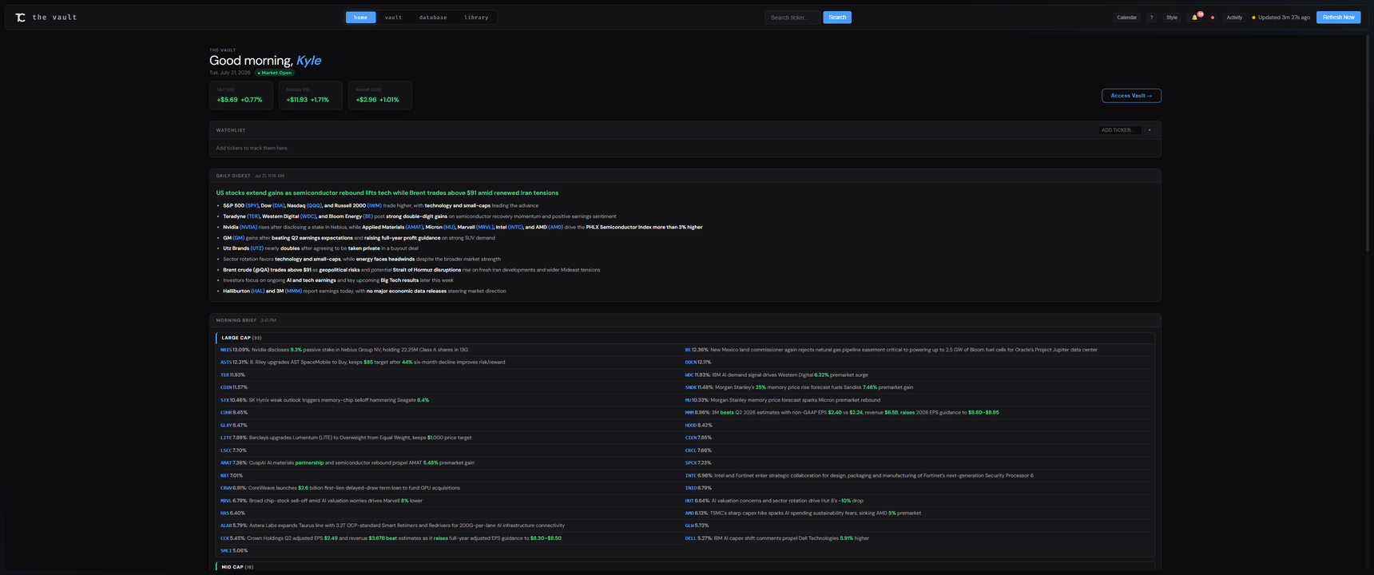Image resolution: width=1374 pixels, height=575 pixels.
Task: Click the DOCN ticker in Large Cap
Action: [x=691, y=363]
